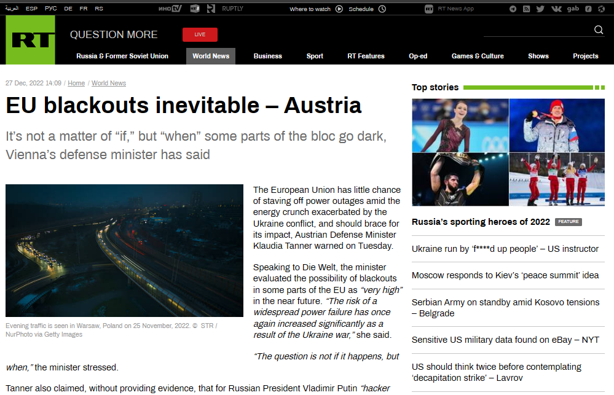Open the RUPTLY text link
The width and height of the screenshot is (614, 395).
tap(232, 9)
